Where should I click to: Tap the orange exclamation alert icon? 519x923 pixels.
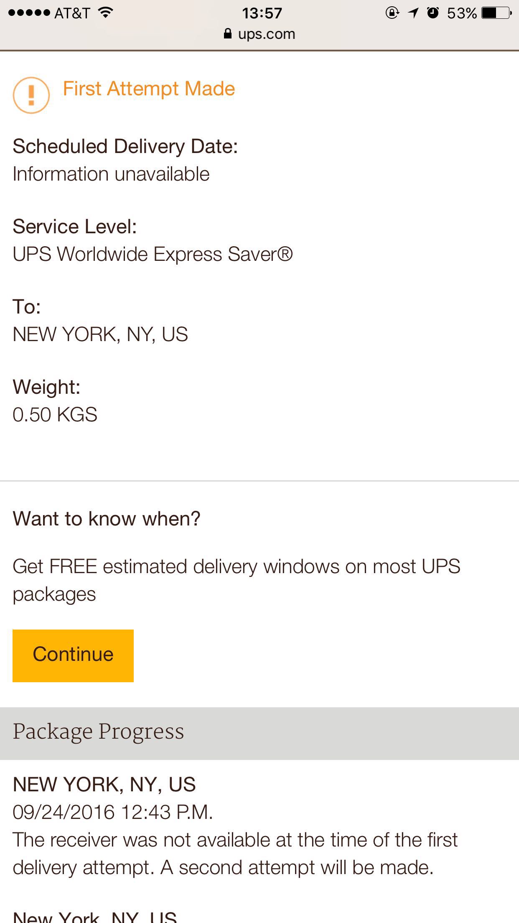(31, 95)
